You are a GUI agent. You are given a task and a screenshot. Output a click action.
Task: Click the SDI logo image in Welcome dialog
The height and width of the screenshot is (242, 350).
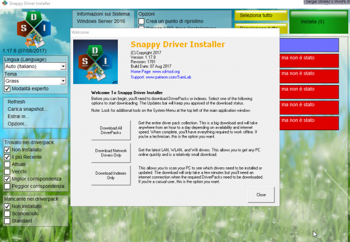pos(96,62)
